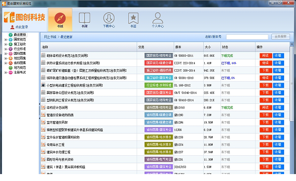Expand the 施工验收 tree node
Viewport: 296px width, 181px height.
(5, 45)
